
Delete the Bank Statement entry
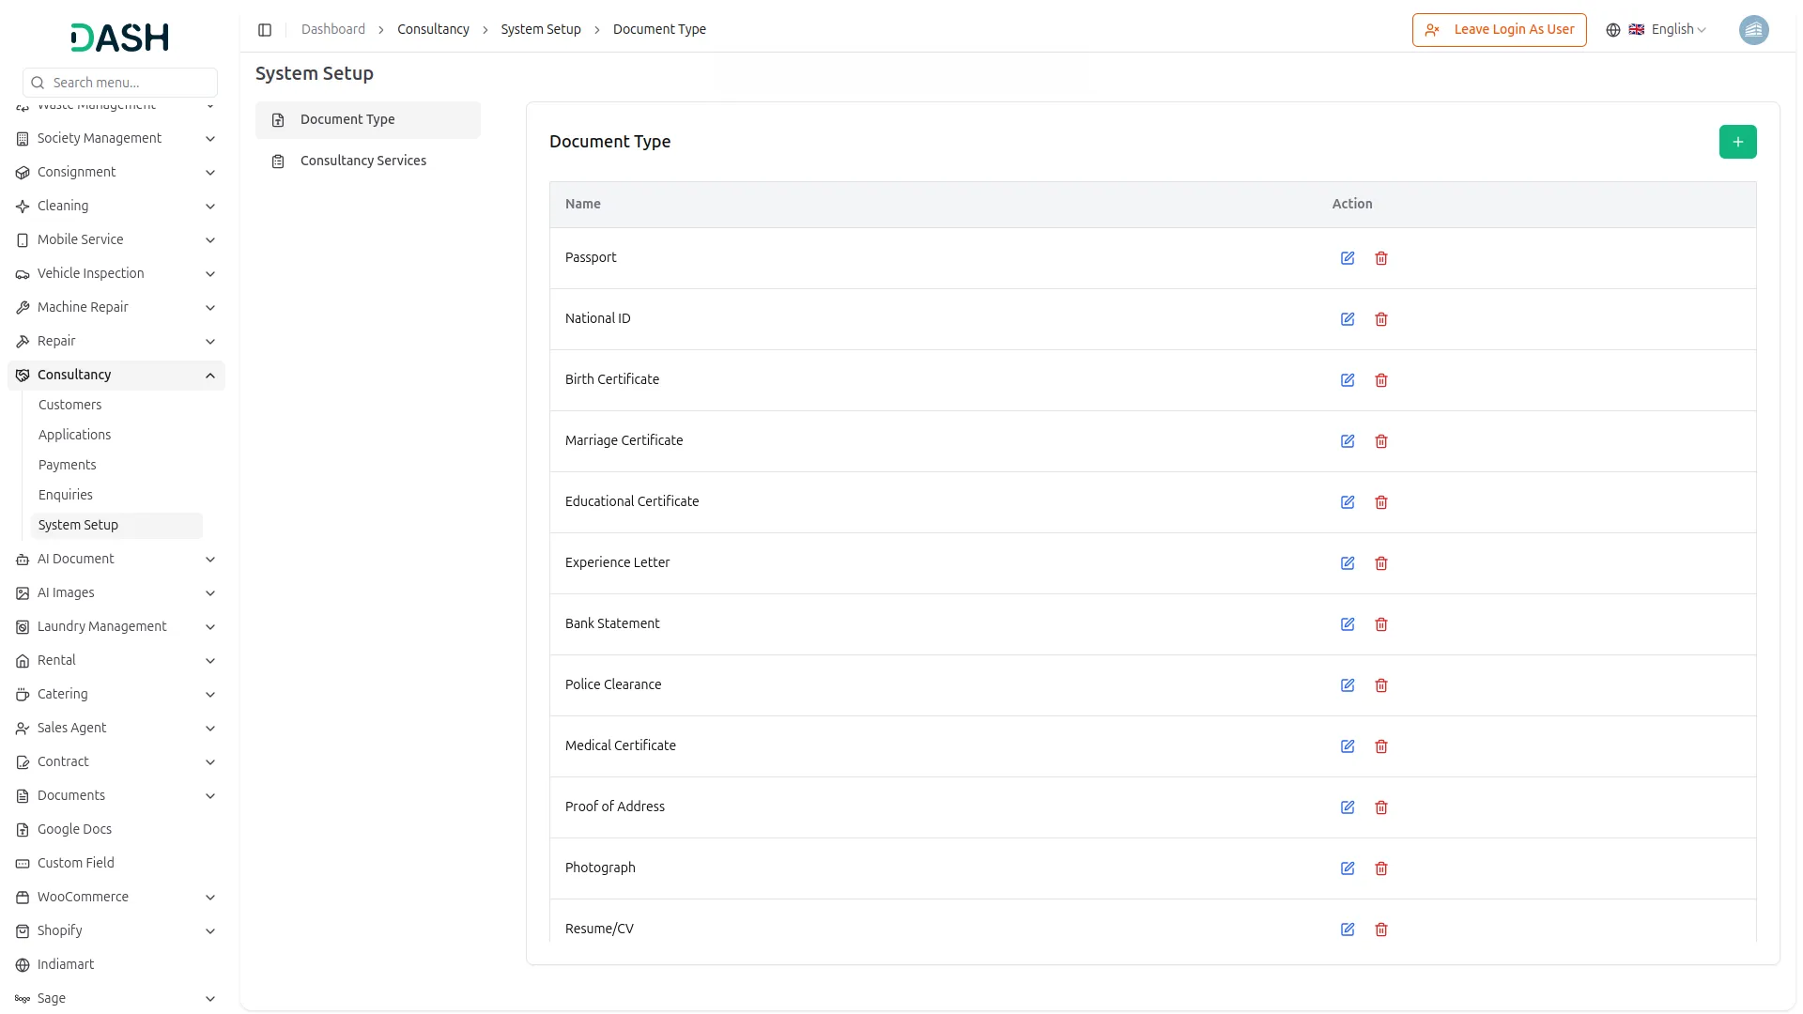1380,624
